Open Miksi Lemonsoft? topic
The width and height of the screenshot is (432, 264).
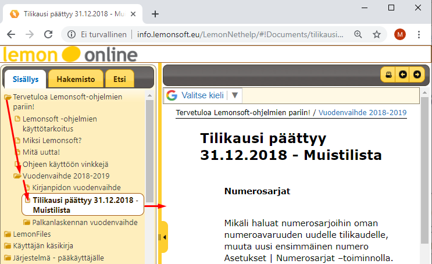[52, 141]
